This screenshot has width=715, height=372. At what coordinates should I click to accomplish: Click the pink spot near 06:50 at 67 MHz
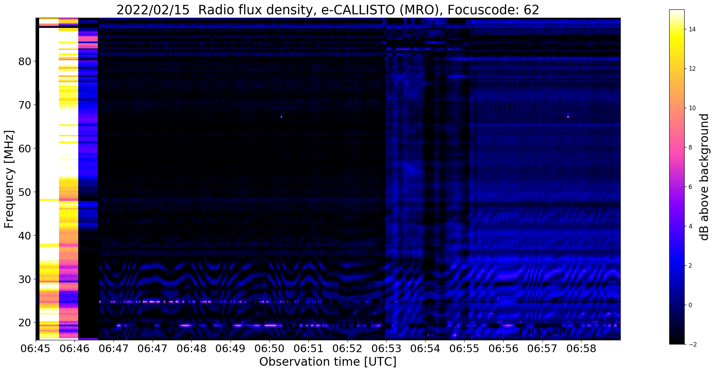coord(281,116)
